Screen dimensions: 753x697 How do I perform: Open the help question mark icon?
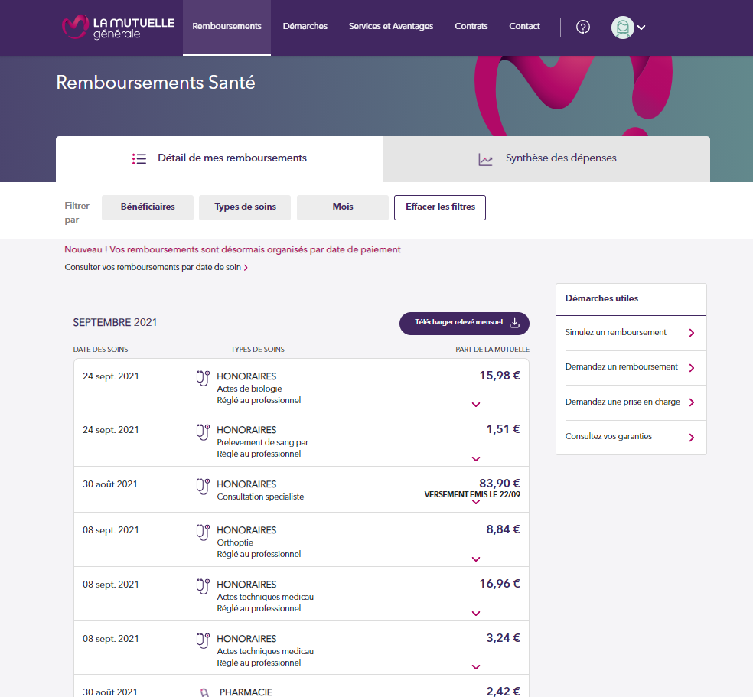[583, 27]
